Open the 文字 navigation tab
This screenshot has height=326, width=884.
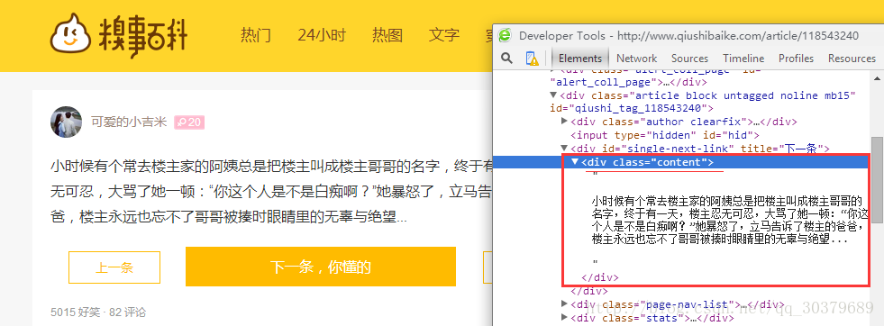click(x=443, y=35)
